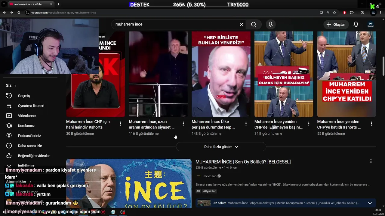Click the thumbs-up Beğendiğim videolar icon
Screen dimensions: 385x216
9,156
